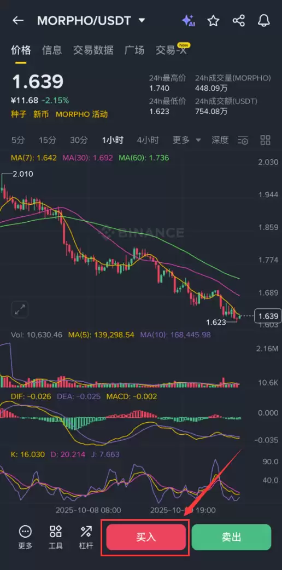Screen dimensions: 282x570
Task: Switch to the 交易数据 tab
Action: [93, 50]
